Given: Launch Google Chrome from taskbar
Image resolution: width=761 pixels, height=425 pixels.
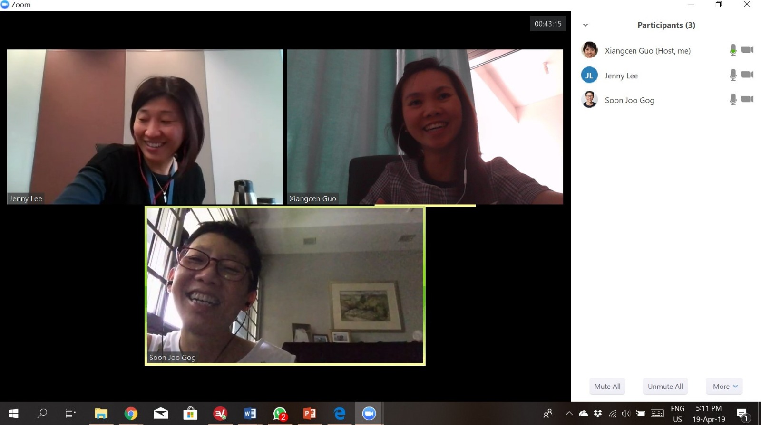Looking at the screenshot, I should [131, 414].
